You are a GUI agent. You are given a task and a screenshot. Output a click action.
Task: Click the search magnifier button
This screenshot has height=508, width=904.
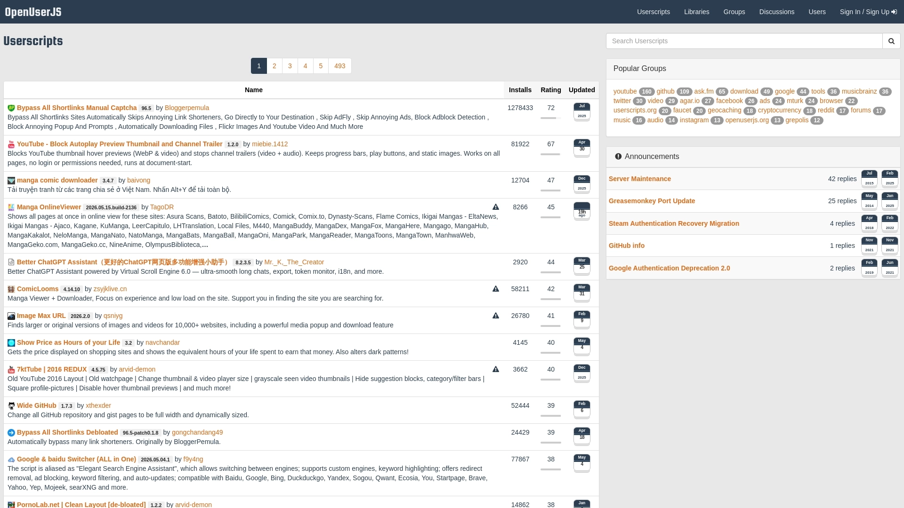click(x=891, y=41)
